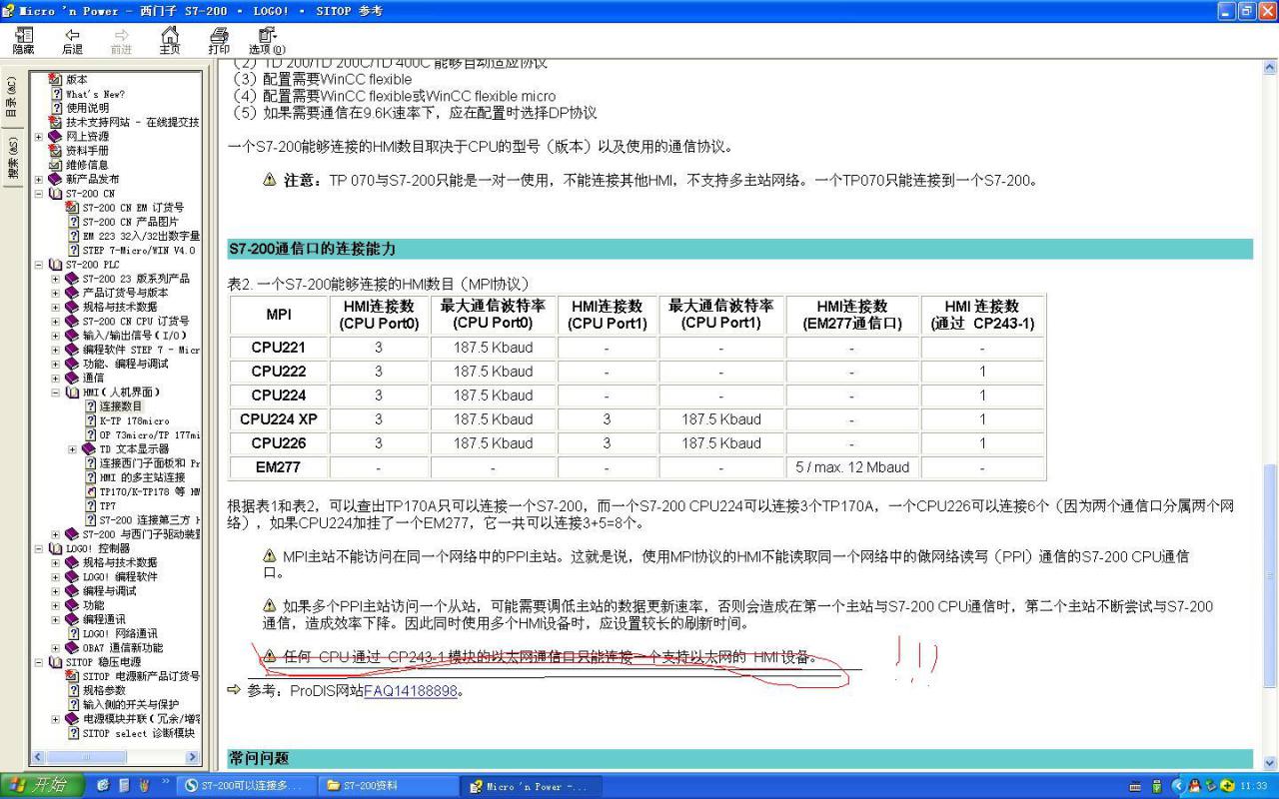
Task: Switch to S7-200资料 folder in taskbar
Action: coord(388,786)
